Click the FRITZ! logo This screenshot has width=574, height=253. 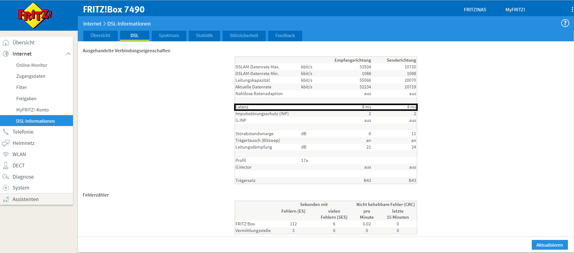click(35, 15)
